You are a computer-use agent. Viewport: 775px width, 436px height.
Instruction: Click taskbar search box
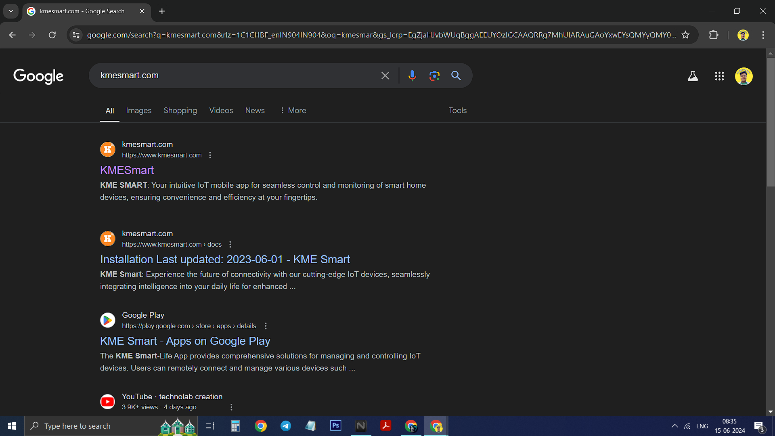[111, 426]
